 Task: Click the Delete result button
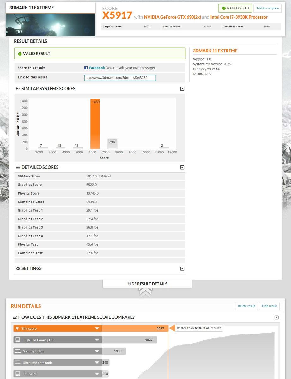[246, 306]
